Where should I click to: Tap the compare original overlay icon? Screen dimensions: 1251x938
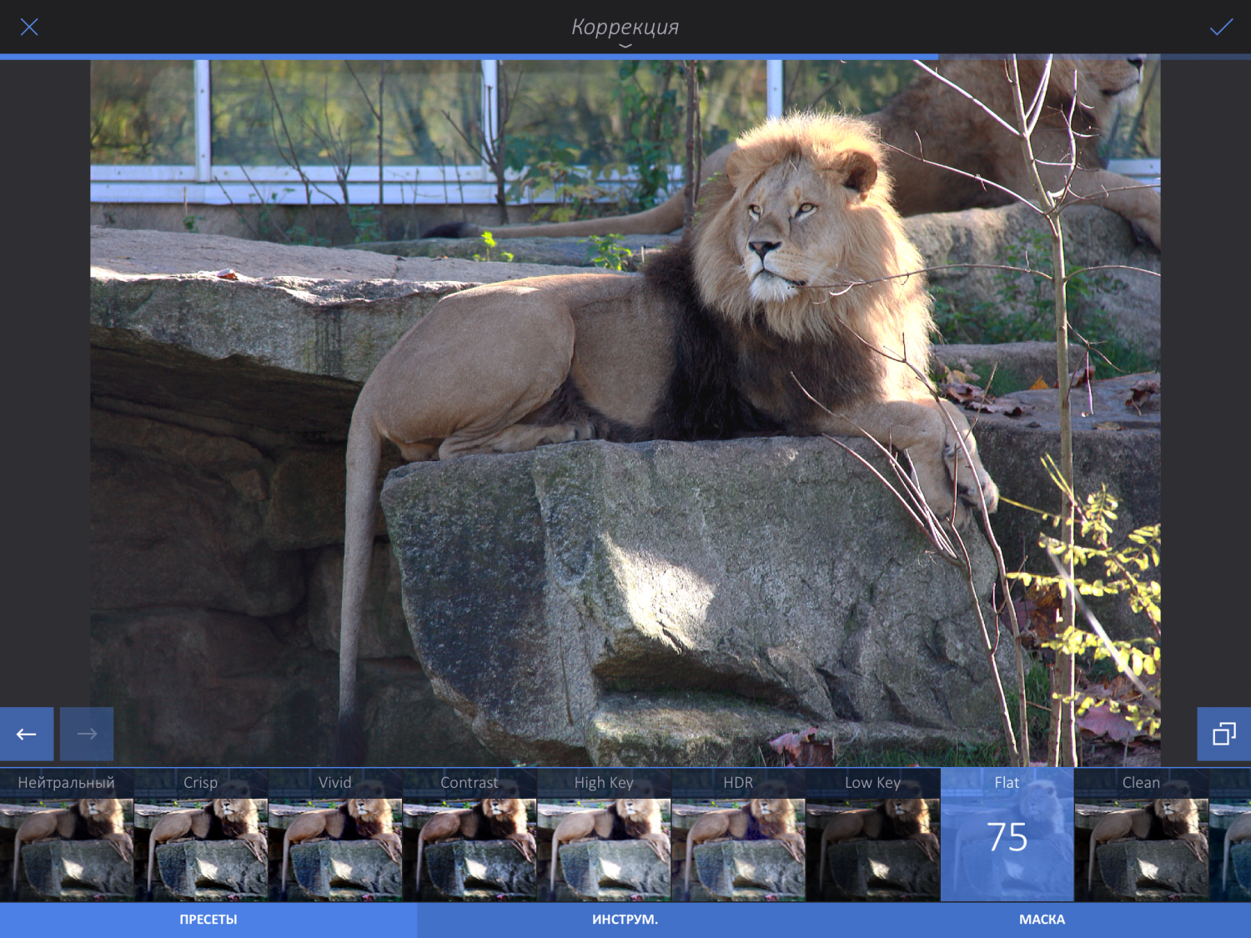coord(1224,734)
